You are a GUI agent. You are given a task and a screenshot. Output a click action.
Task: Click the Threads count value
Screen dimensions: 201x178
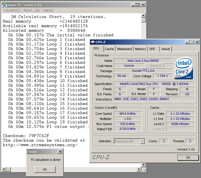[x=190, y=141]
